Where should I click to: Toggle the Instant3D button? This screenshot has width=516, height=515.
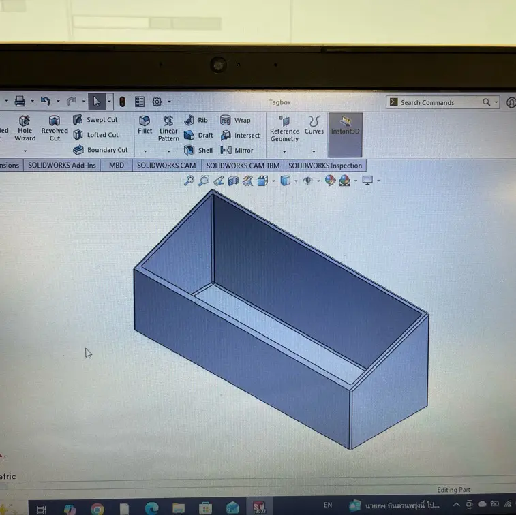coord(345,135)
